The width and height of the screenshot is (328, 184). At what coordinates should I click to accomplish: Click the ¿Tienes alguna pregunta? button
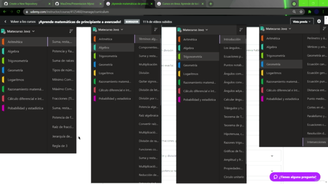[295, 177]
